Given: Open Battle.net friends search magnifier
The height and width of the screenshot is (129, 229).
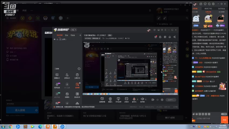Looking at the screenshot, I should click(187, 18).
